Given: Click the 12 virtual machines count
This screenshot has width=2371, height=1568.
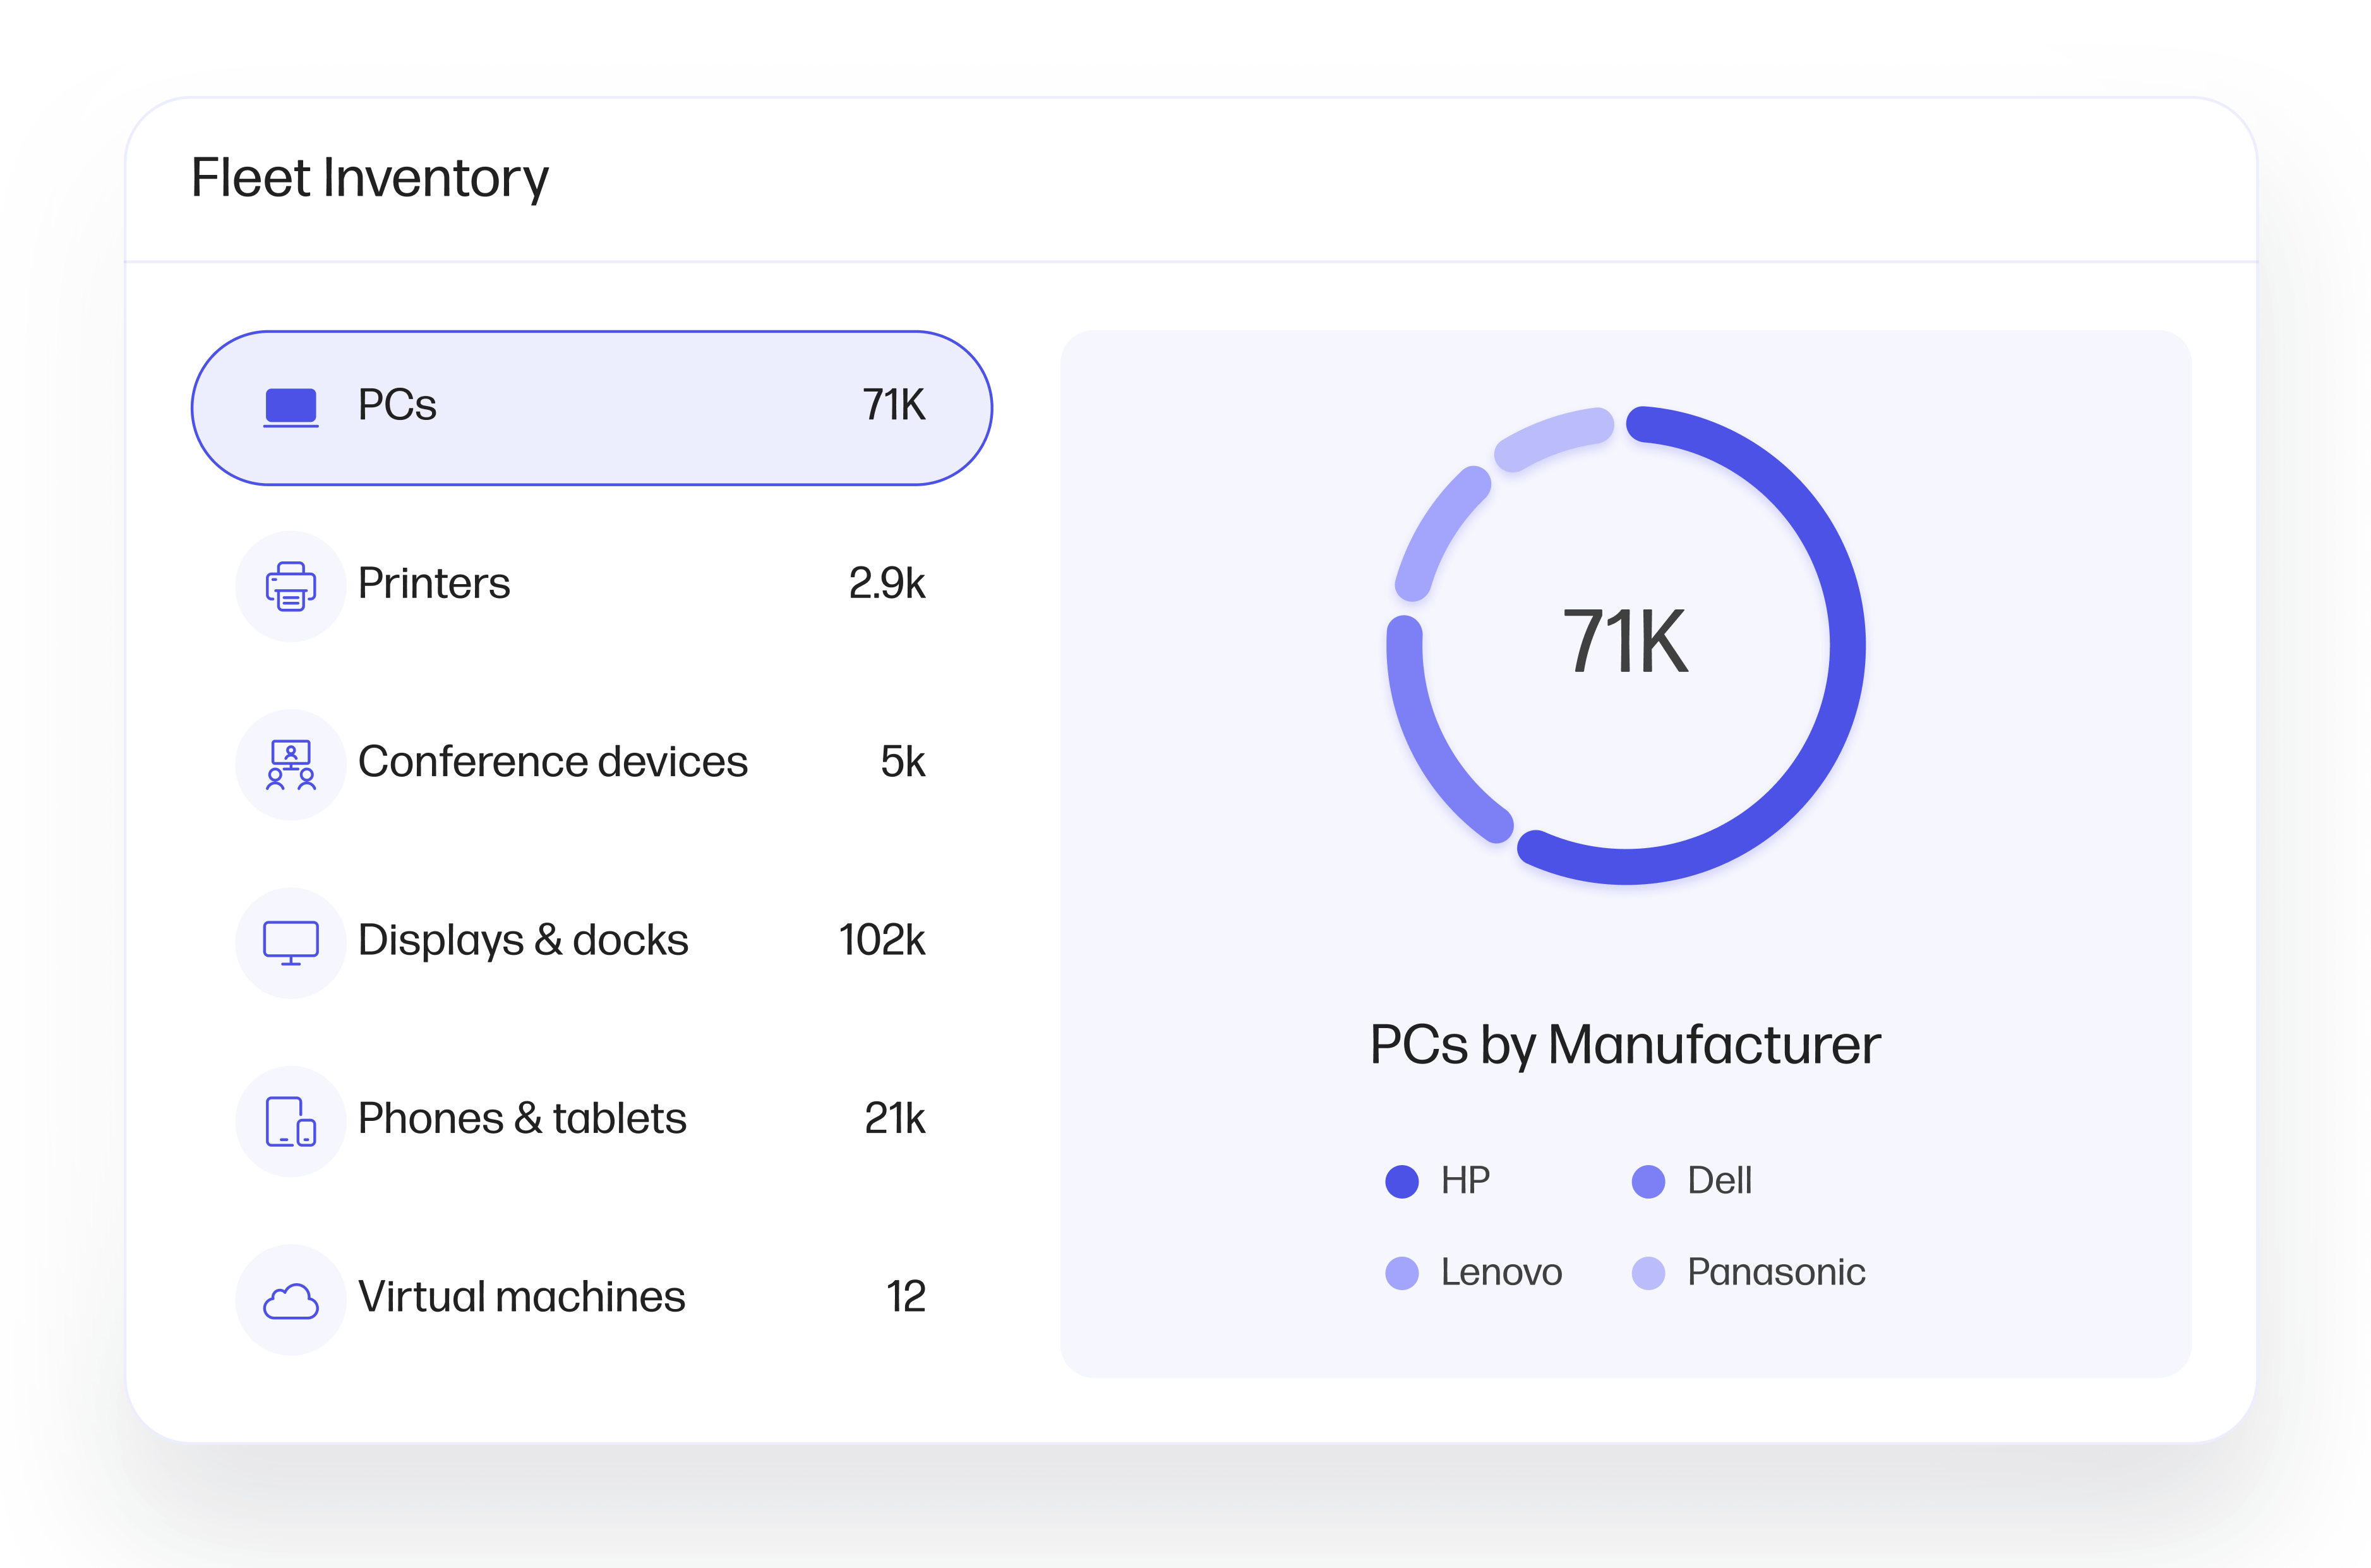Looking at the screenshot, I should [906, 1297].
